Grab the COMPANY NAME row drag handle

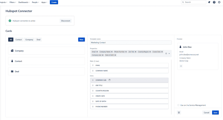(93, 71)
